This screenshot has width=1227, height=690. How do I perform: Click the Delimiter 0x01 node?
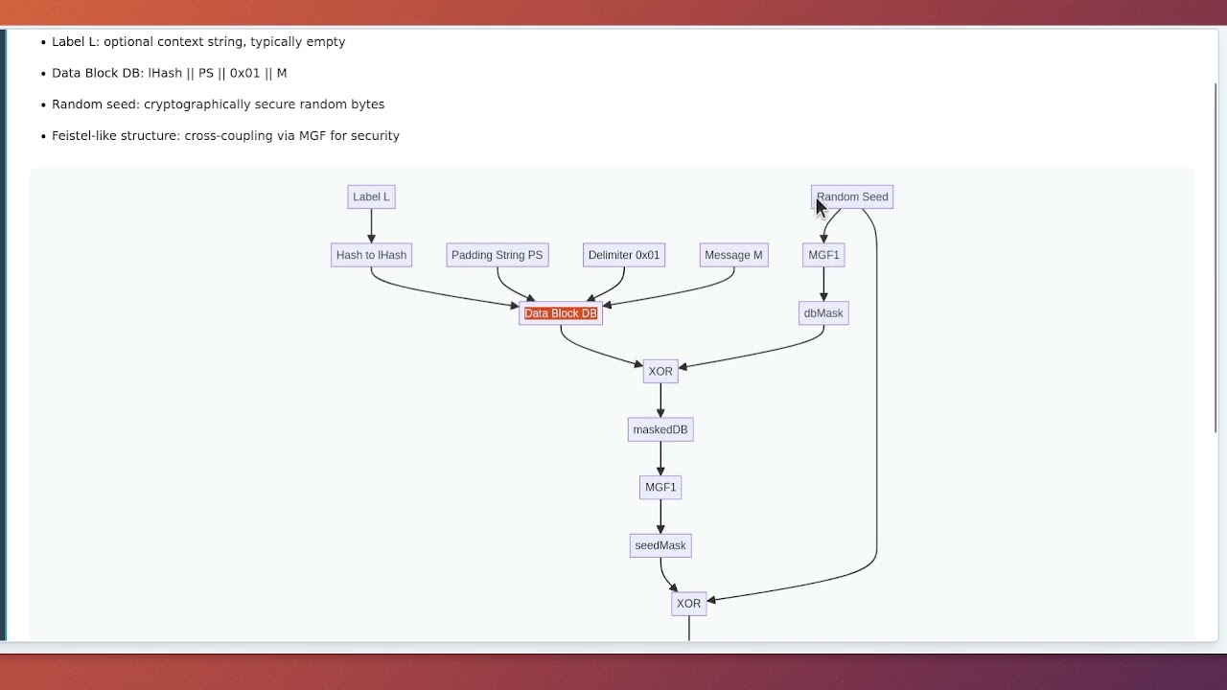pos(624,255)
